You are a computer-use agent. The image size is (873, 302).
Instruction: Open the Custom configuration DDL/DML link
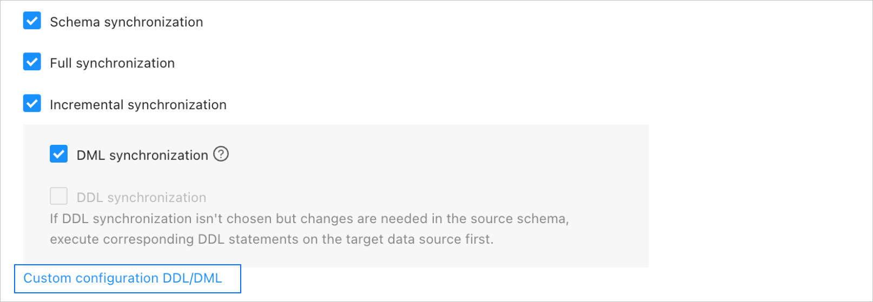tap(123, 278)
